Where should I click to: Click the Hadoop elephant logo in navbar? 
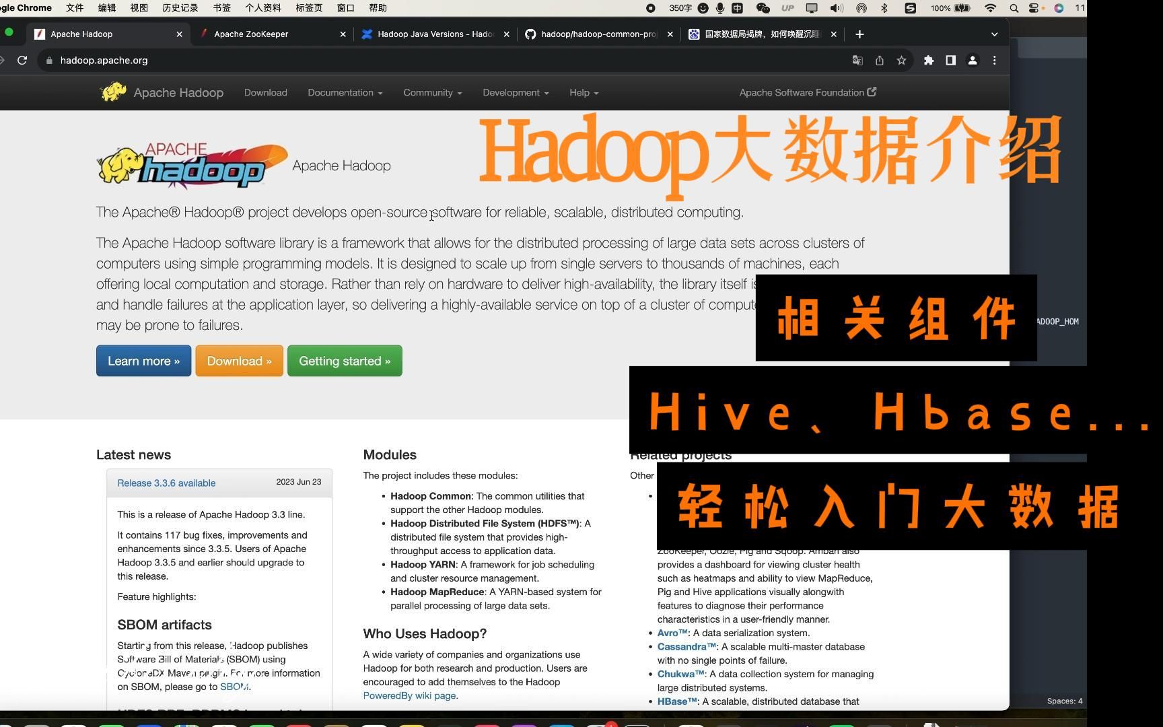click(113, 92)
